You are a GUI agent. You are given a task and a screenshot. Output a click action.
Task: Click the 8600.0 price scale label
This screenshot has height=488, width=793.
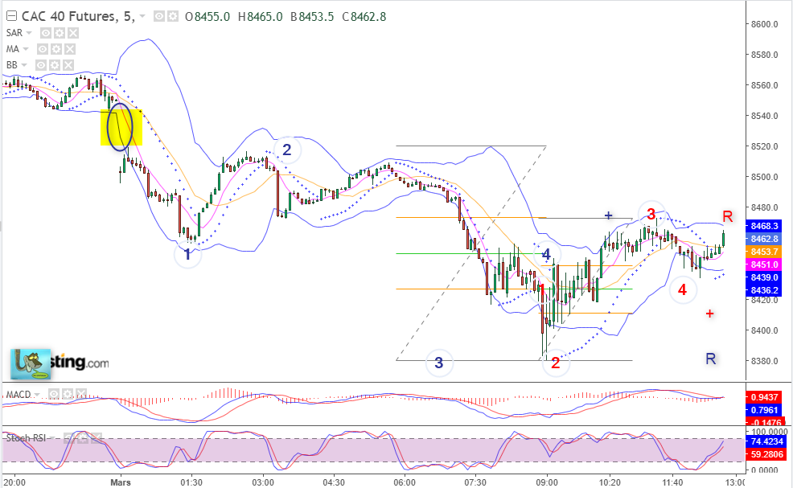764,24
